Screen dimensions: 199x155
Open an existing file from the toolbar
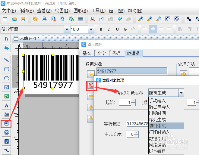[14, 19]
